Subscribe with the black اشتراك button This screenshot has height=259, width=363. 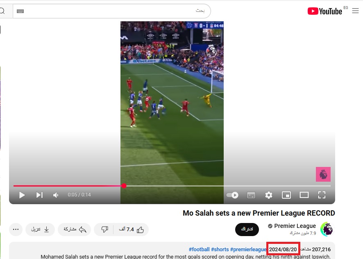(247, 229)
